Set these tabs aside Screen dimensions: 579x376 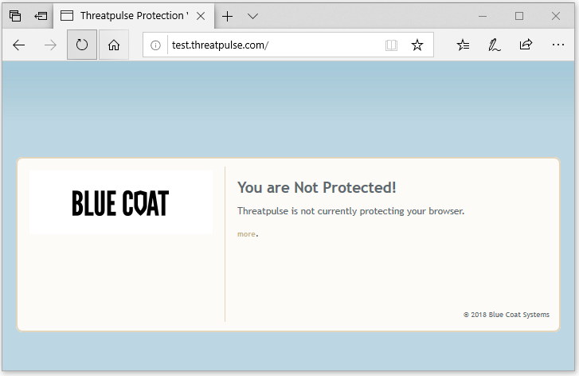tap(41, 16)
